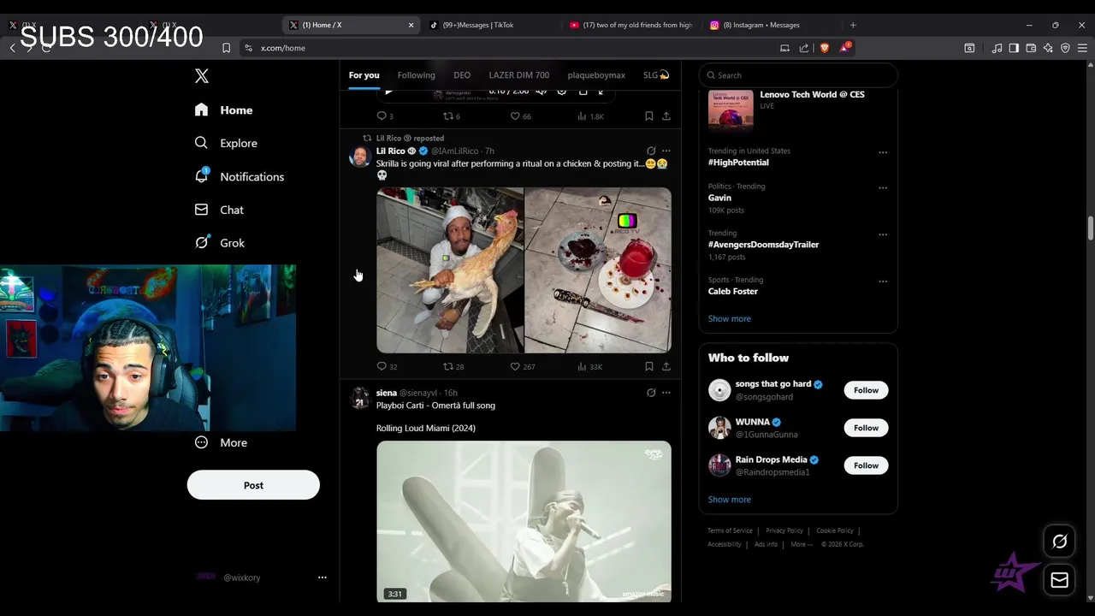The height and width of the screenshot is (616, 1095).
Task: Share the post with 66 likes
Action: click(666, 115)
